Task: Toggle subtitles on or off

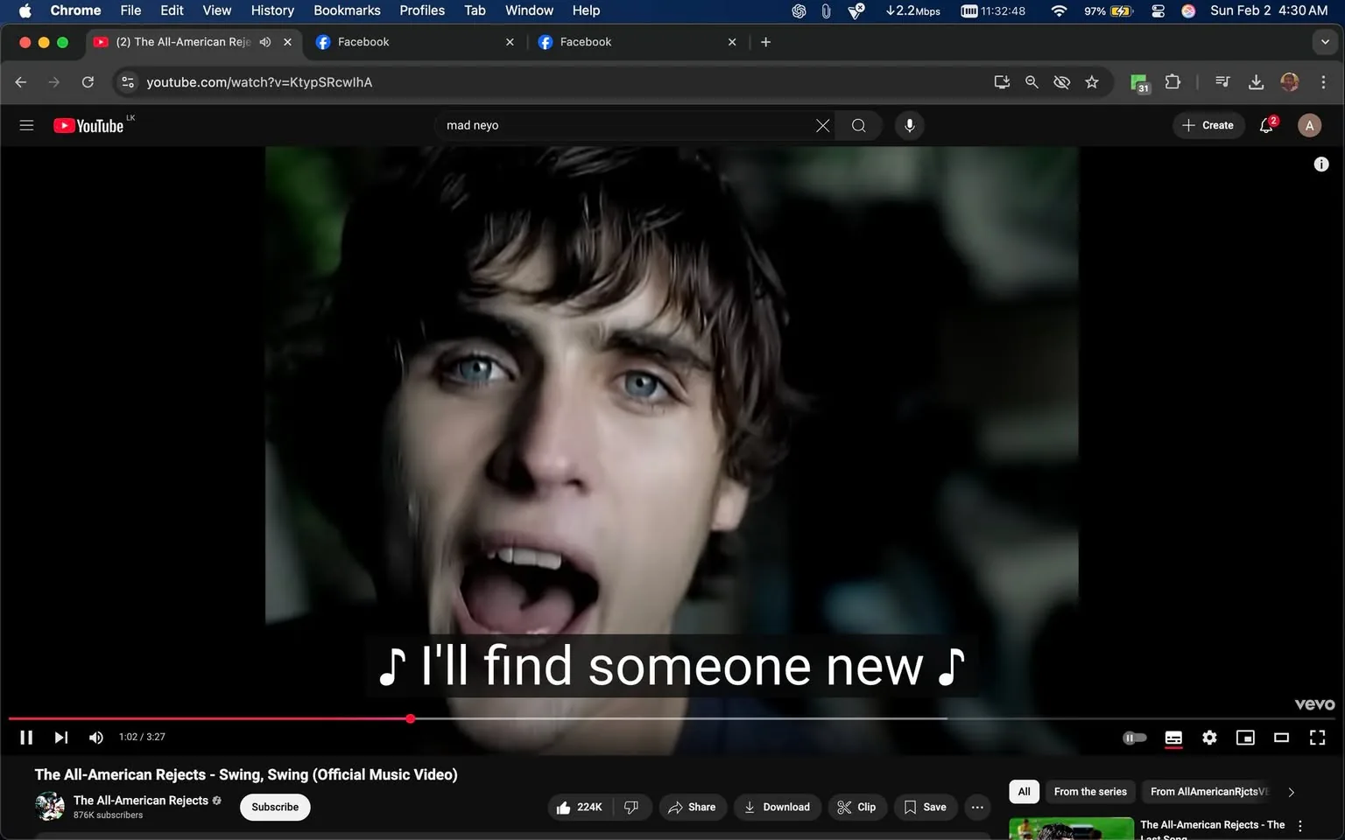Action: point(1173,738)
